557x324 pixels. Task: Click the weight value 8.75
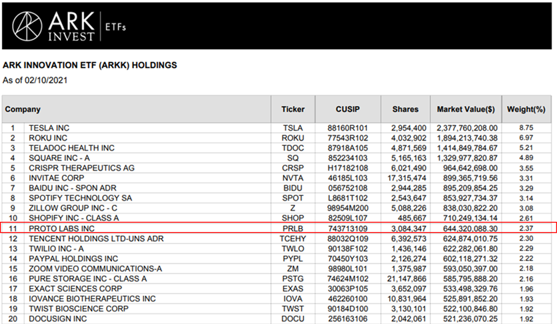(526, 128)
